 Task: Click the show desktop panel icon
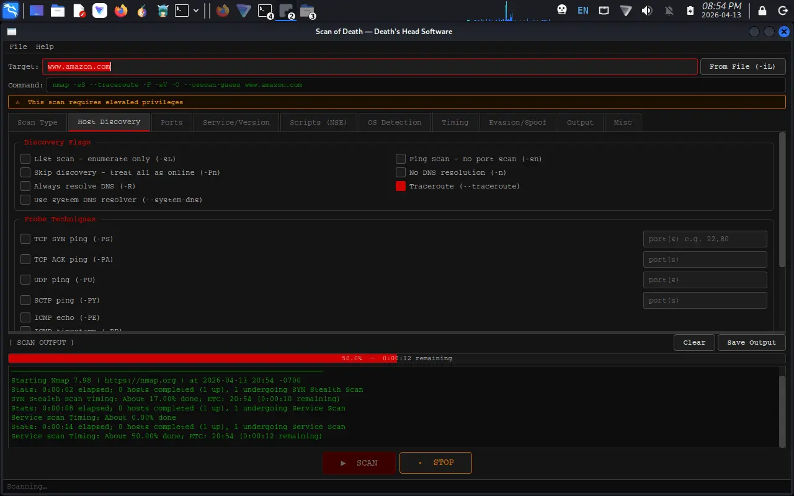[x=37, y=10]
